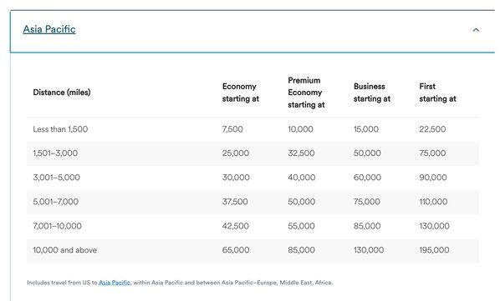Click the 32,500 premium economy value

click(301, 153)
